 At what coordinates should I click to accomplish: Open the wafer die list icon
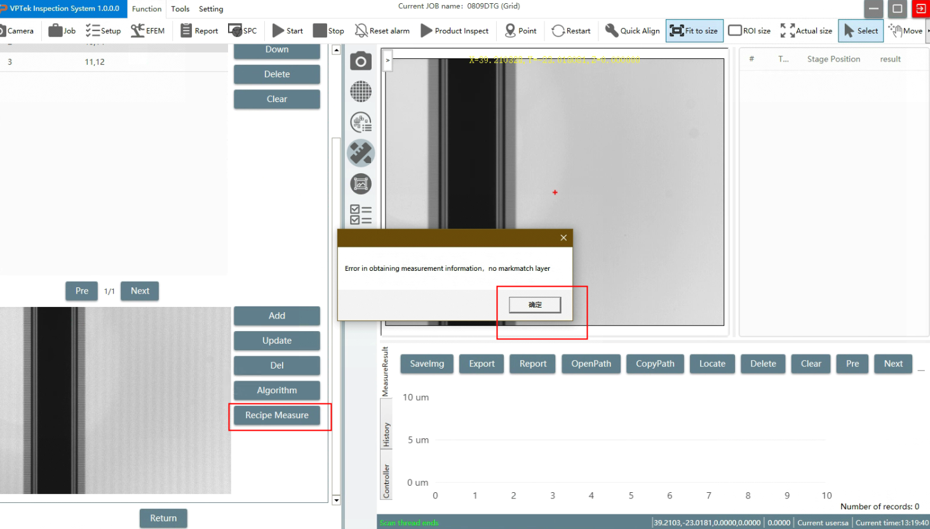[361, 122]
